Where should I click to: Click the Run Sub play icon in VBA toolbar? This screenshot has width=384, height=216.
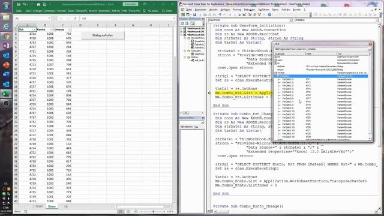pos(230,14)
